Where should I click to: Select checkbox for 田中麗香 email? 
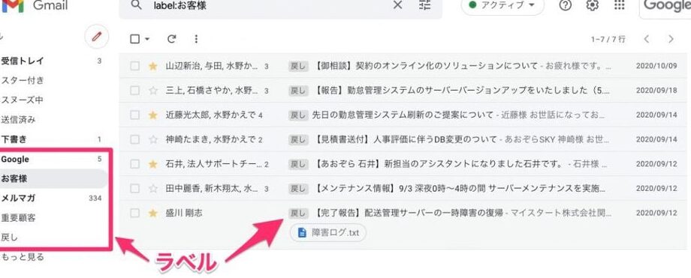point(135,189)
